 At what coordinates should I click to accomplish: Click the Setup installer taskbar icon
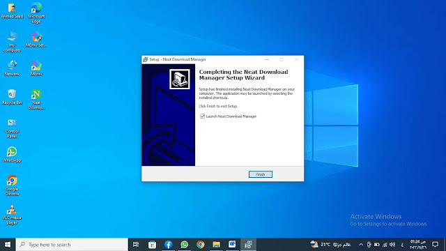coord(248,245)
